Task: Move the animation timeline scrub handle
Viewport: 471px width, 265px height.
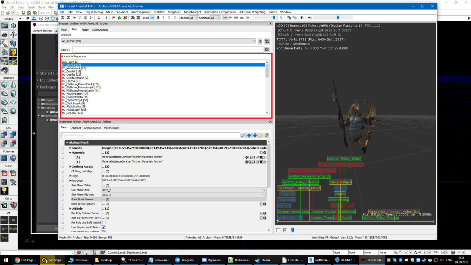Action: click(x=293, y=230)
